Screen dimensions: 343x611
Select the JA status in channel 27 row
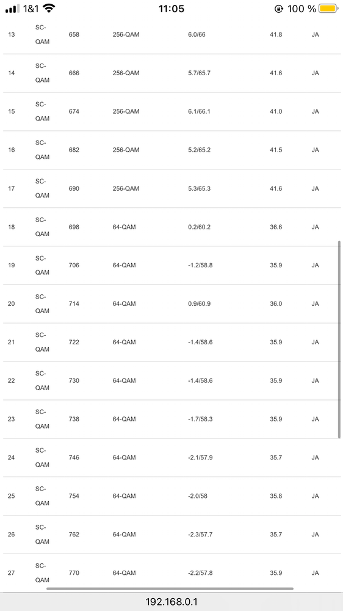tap(315, 573)
